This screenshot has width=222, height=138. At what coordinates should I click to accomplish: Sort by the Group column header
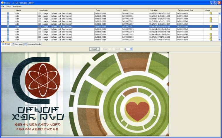[135, 10]
